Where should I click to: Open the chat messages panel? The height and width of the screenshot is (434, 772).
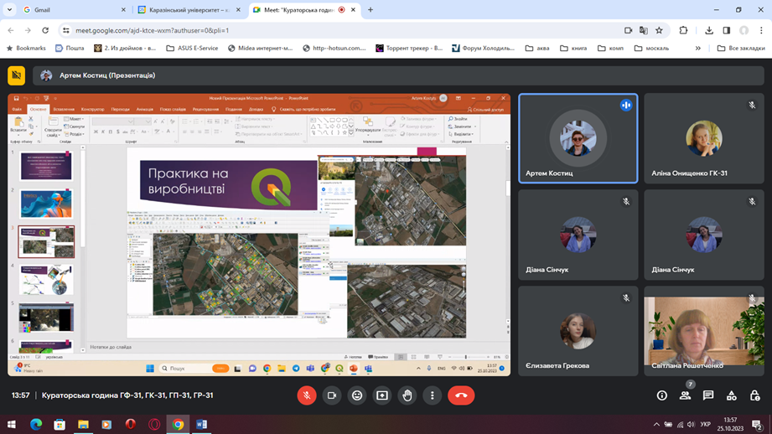708,395
